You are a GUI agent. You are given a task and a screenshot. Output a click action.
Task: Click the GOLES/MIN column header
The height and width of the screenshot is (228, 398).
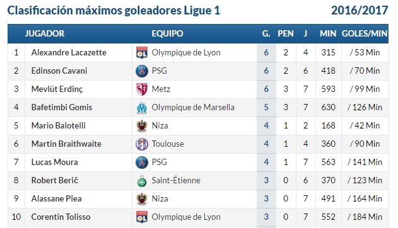pos(365,33)
